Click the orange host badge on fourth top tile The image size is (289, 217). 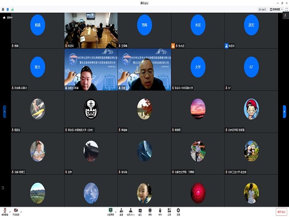(173, 46)
